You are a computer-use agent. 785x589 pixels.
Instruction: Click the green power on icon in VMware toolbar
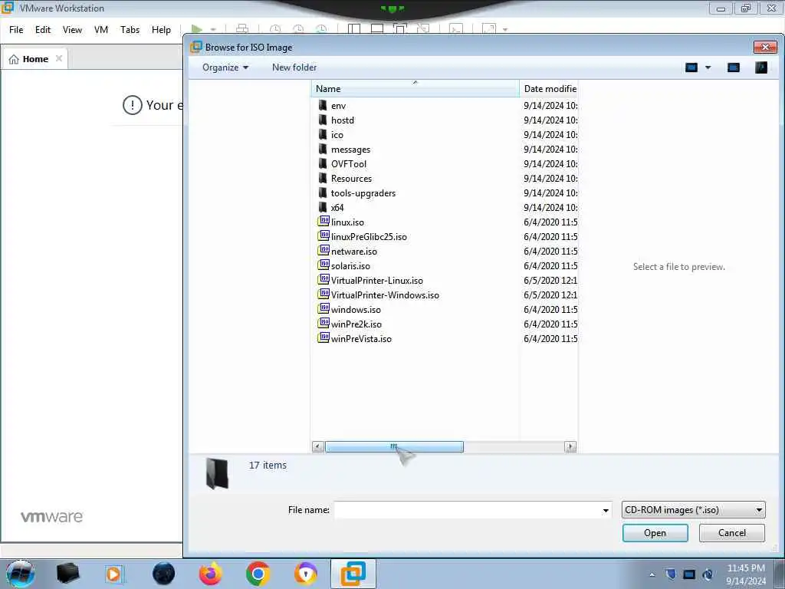[x=197, y=30]
